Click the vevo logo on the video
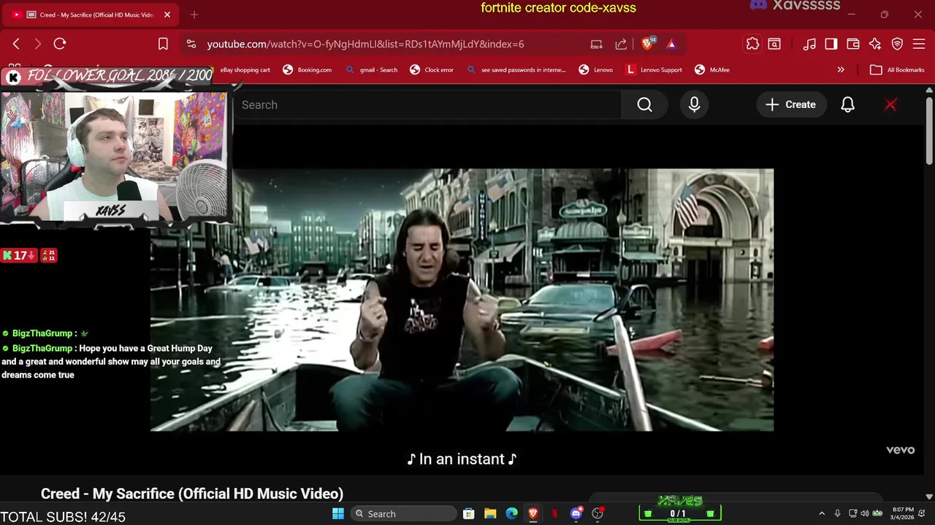Screen dimensions: 935x525 900,450
